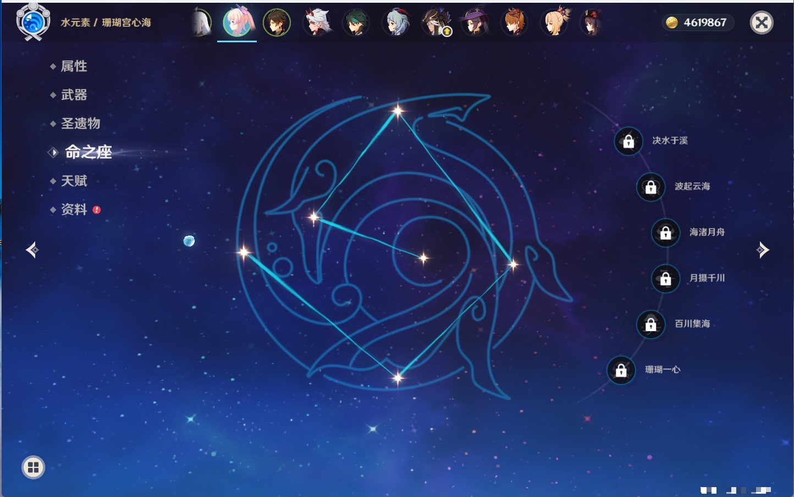Select the blue-haired Ganyu avatar

396,23
